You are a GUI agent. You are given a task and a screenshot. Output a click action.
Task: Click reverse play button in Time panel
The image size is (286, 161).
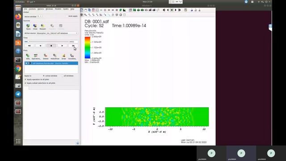40,46
